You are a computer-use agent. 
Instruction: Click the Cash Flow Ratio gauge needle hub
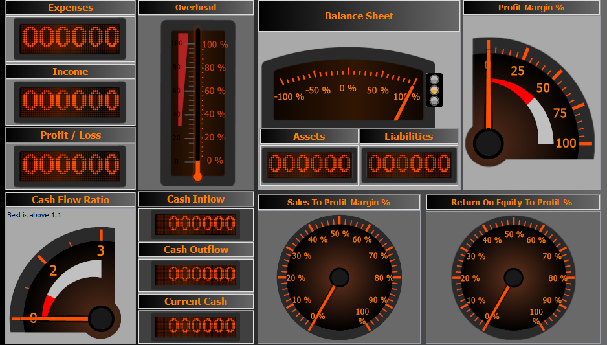[101, 318]
